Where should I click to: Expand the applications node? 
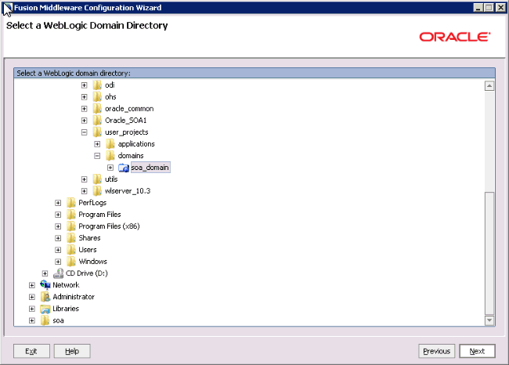pos(97,144)
